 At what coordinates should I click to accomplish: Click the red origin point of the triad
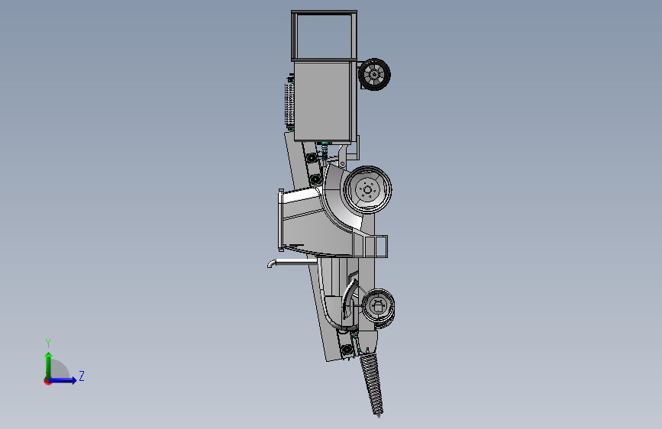click(x=47, y=381)
